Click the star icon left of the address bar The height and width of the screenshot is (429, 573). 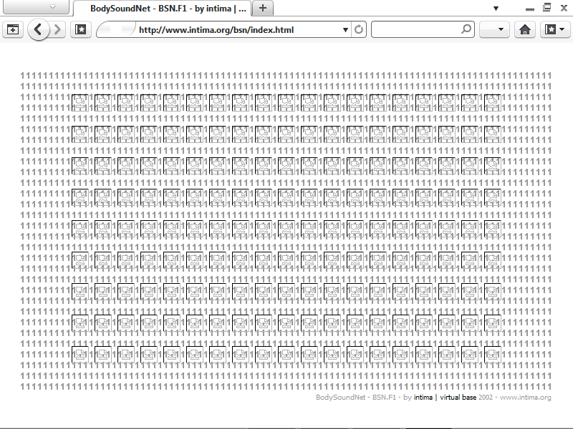[x=81, y=30]
